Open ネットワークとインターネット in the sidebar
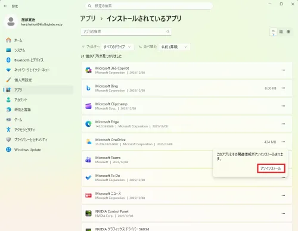This screenshot has height=231, width=298. [x=38, y=70]
